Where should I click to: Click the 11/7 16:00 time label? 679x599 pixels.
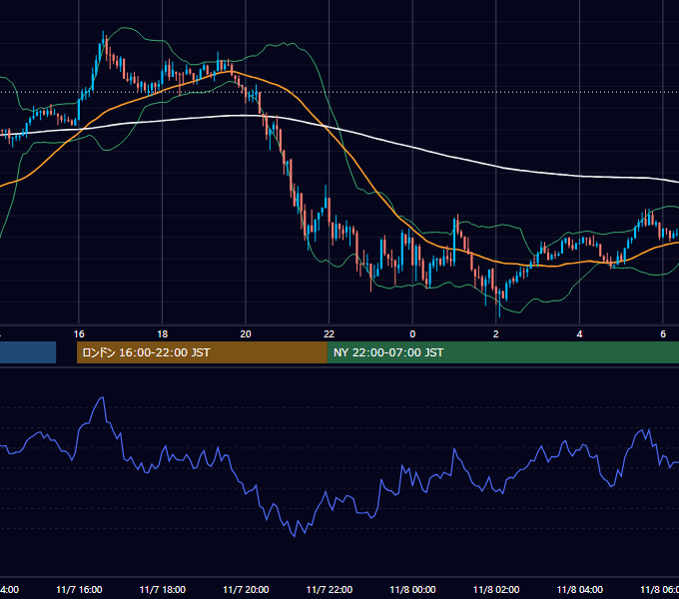tap(79, 589)
